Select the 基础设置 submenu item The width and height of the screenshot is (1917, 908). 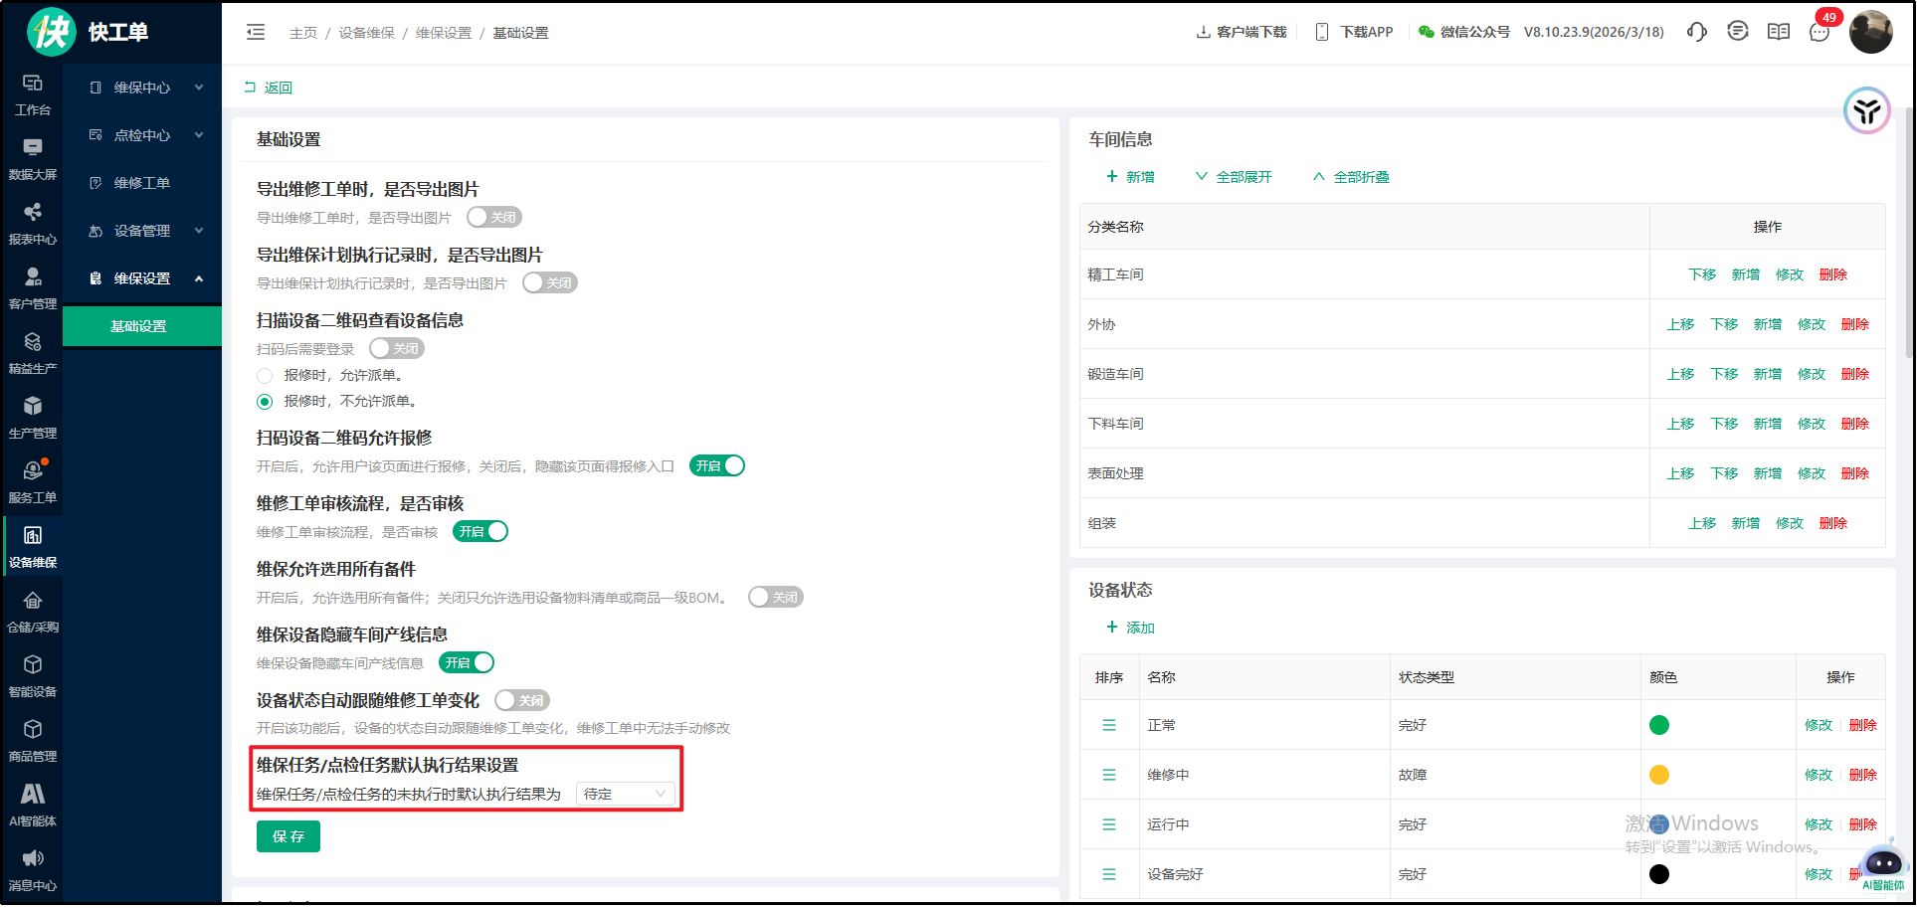[x=138, y=326]
